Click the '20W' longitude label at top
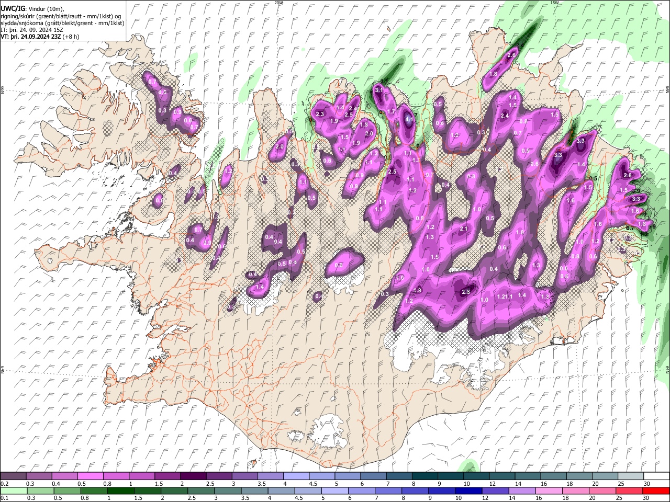Viewport: 670px width, 502px height. [x=278, y=3]
